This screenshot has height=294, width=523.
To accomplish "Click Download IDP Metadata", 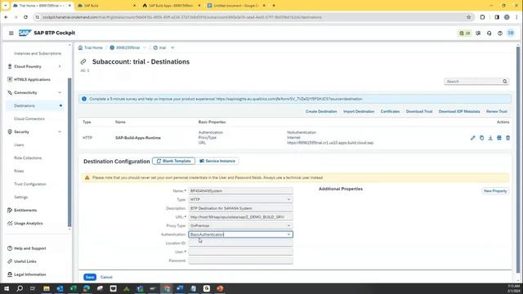I will tap(459, 111).
